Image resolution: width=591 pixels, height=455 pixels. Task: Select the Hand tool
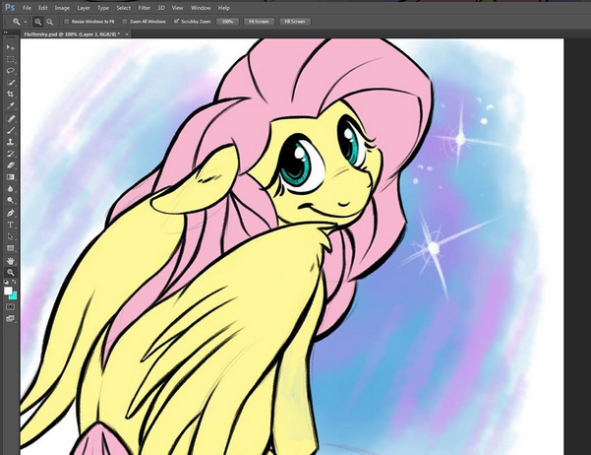click(x=10, y=261)
